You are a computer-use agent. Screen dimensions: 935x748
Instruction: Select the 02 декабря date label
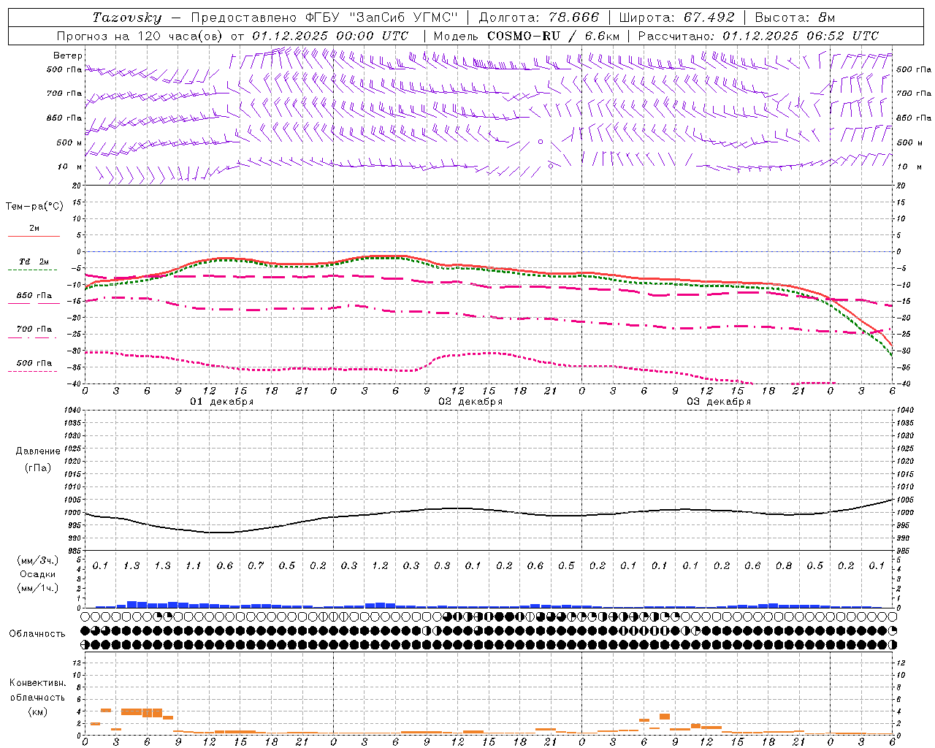470,402
